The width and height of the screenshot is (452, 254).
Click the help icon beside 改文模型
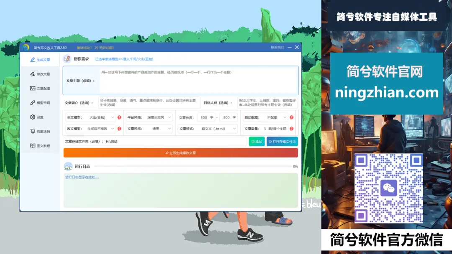[x=119, y=129]
